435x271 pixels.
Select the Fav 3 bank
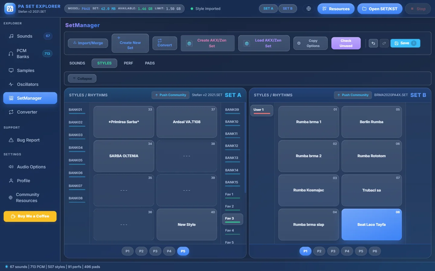click(x=233, y=220)
